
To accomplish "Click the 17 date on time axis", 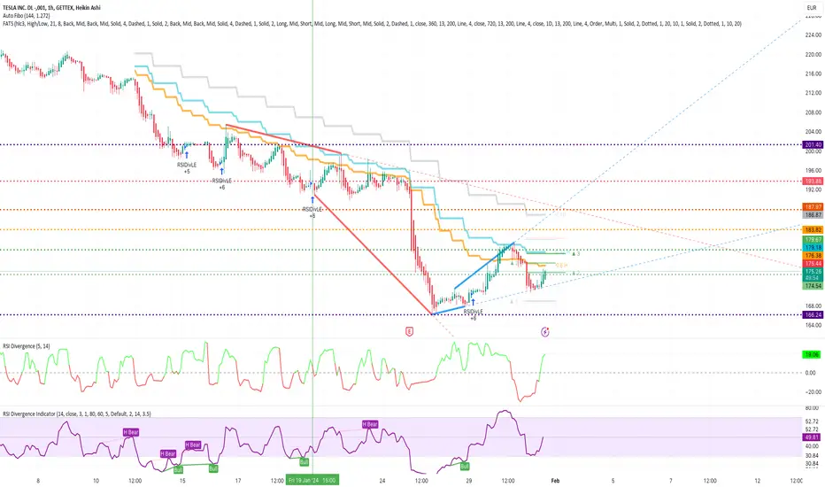I will (238, 481).
